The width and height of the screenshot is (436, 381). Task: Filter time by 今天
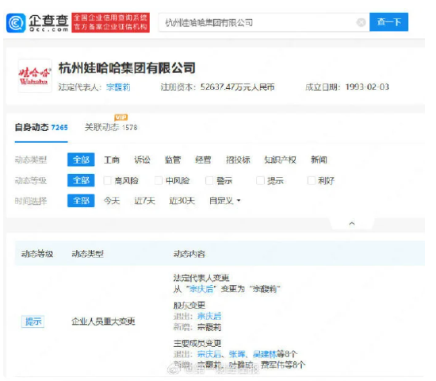point(112,201)
